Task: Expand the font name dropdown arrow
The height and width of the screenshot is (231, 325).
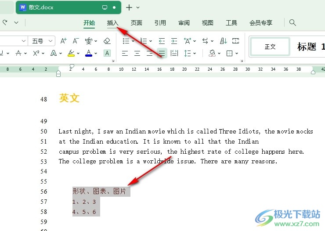Action: click(24, 41)
